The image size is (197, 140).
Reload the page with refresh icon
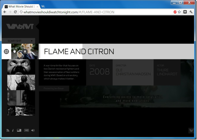(x=15, y=12)
